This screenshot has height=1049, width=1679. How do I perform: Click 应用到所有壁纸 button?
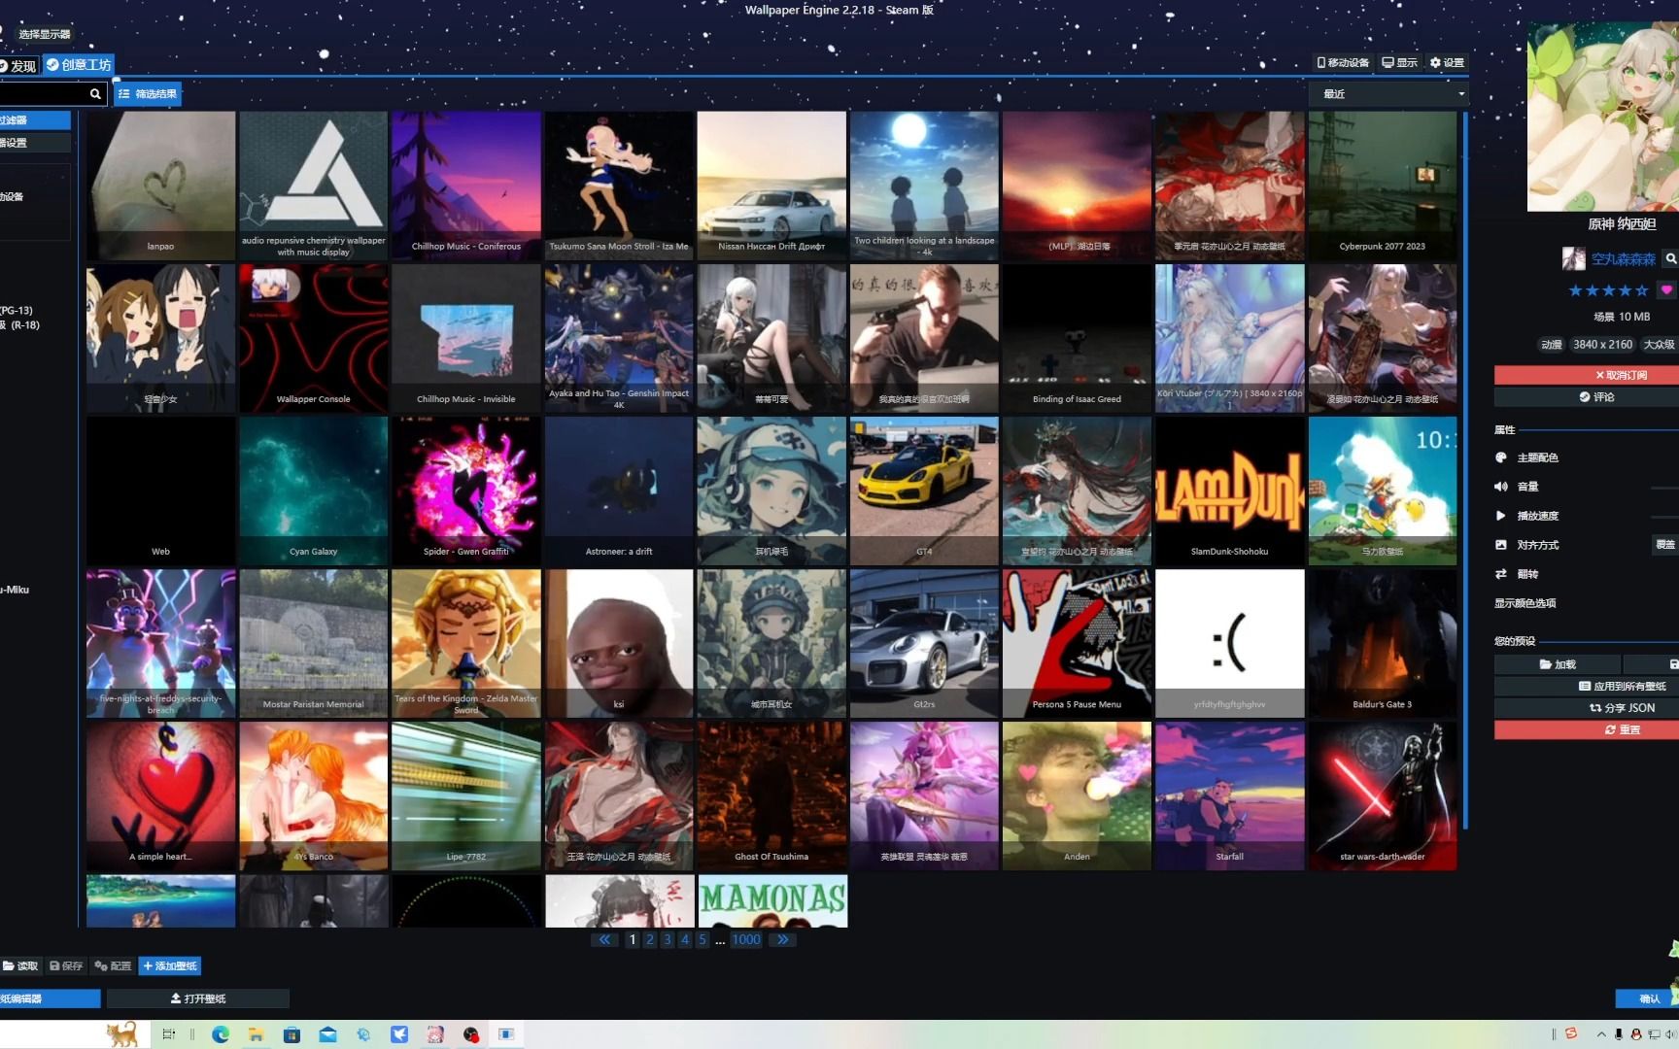point(1587,686)
